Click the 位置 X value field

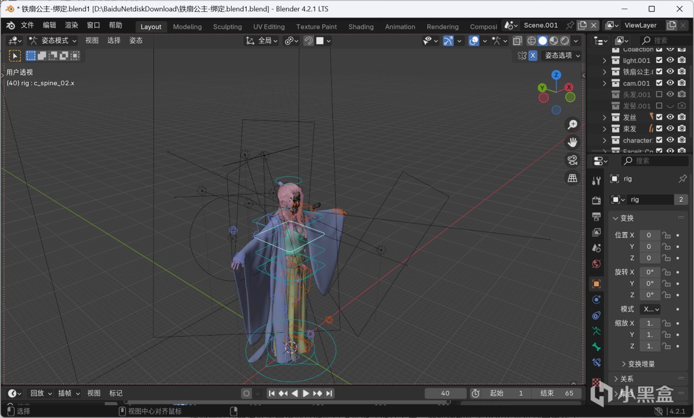[649, 235]
